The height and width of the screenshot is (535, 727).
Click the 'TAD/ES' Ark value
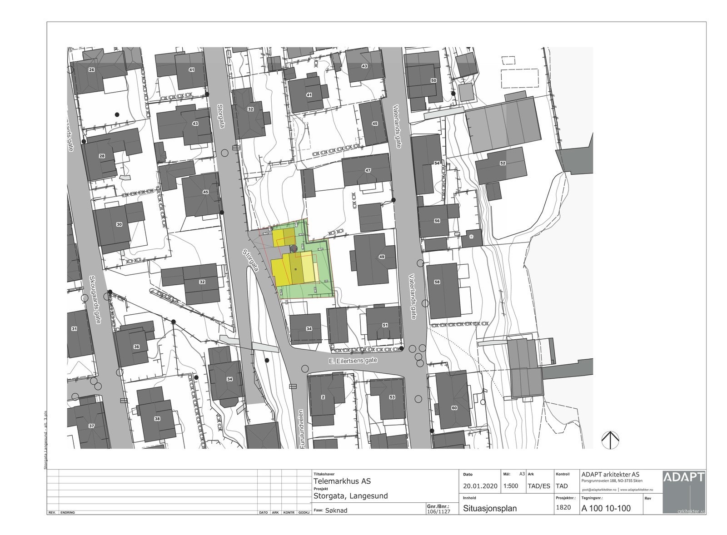(x=539, y=485)
